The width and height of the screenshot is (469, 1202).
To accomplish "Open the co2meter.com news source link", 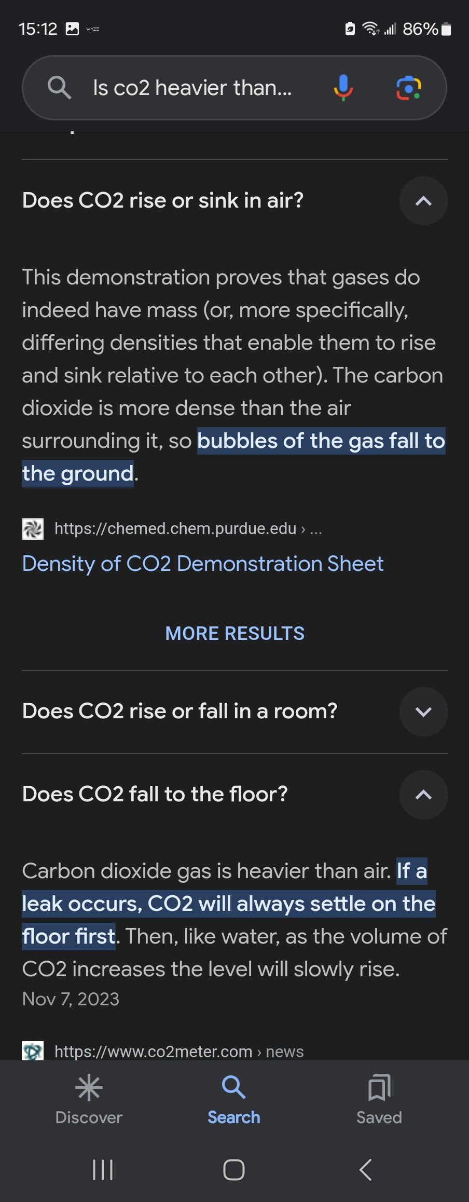I will click(x=179, y=1051).
